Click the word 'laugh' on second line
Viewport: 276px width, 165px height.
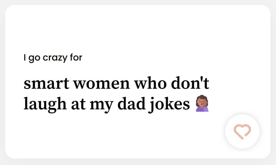[x=45, y=104]
